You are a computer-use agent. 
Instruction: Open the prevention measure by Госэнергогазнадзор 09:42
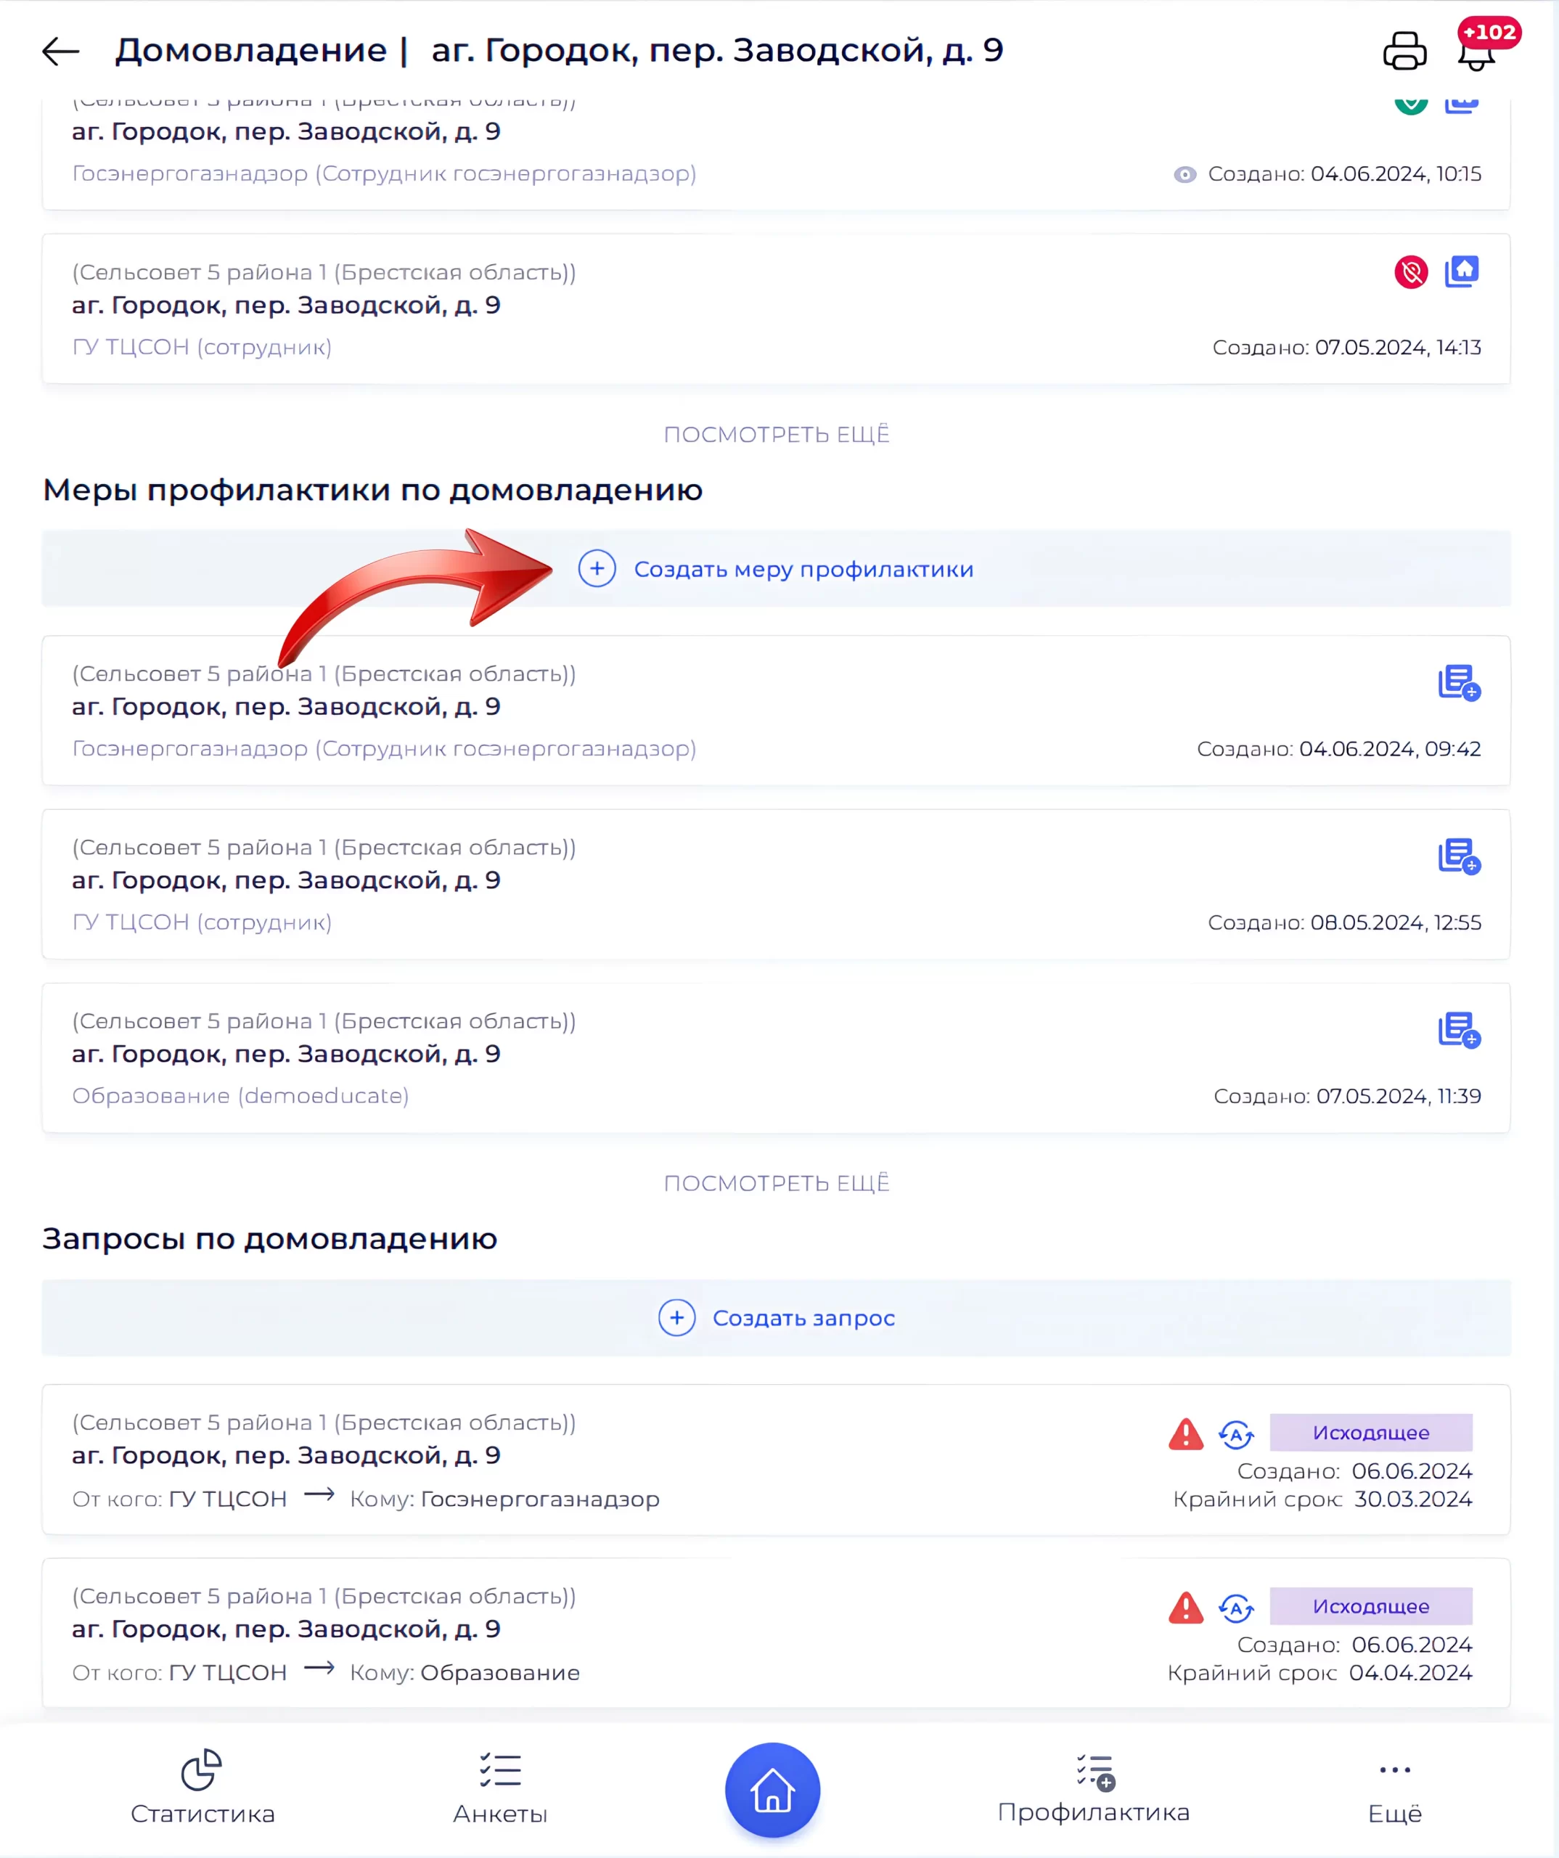(x=776, y=711)
